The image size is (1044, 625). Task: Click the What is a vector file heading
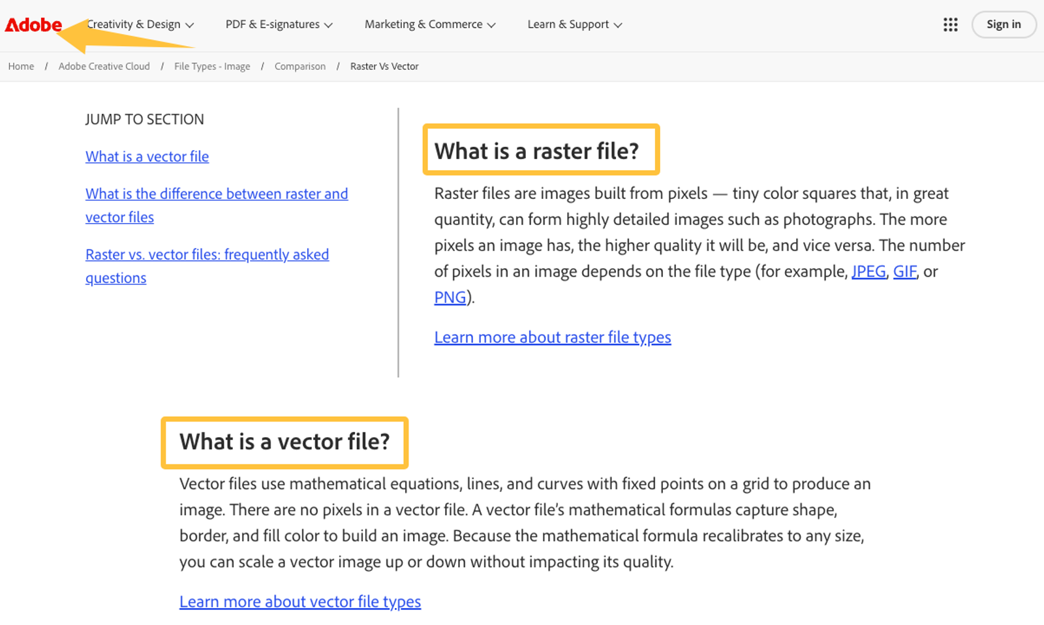click(x=284, y=442)
